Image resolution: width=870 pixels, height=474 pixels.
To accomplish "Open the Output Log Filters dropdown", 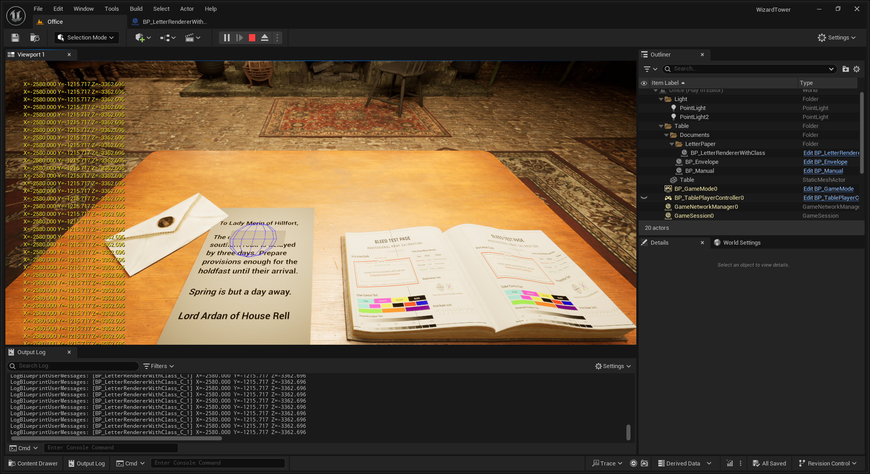I will click(159, 366).
